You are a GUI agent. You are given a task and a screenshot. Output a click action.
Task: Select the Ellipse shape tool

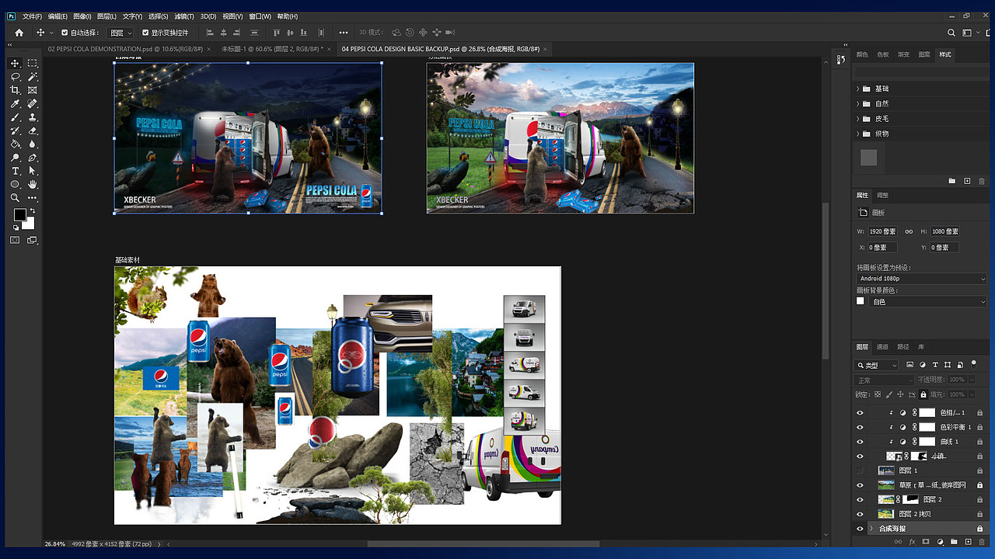tap(15, 184)
